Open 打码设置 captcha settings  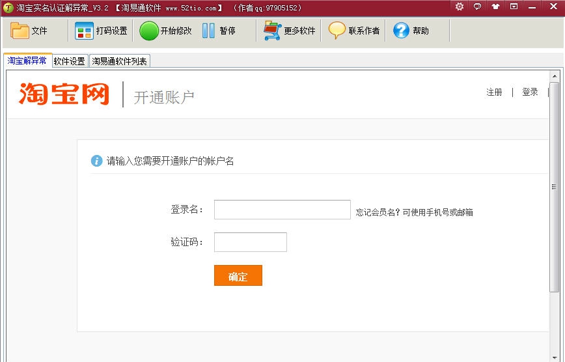(101, 31)
